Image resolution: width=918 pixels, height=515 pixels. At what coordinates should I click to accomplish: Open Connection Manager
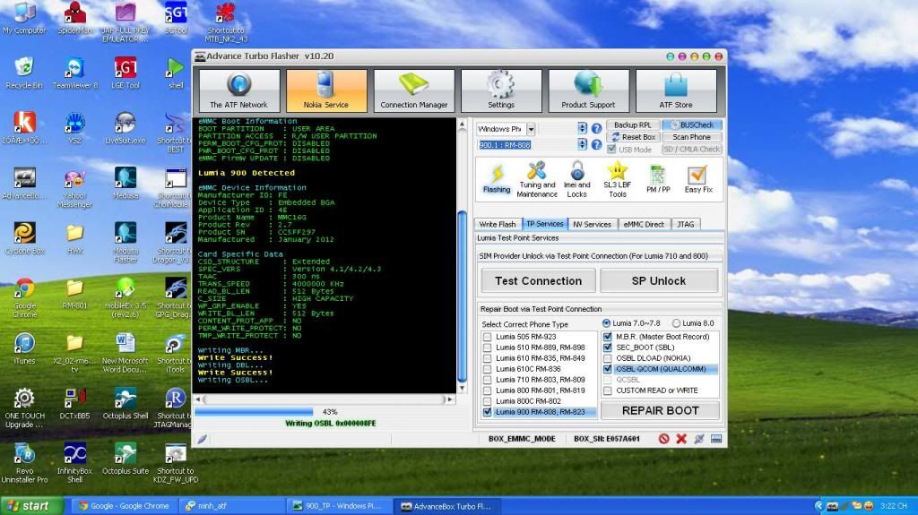(x=414, y=90)
